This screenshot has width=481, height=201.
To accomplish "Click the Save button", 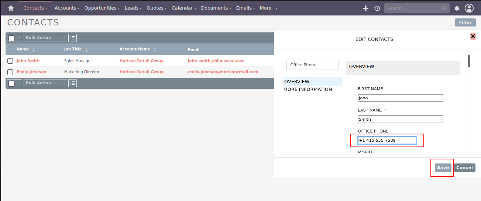I will [443, 167].
